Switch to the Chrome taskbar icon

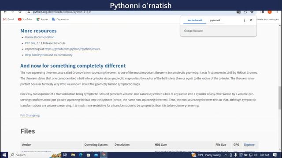tap(104, 155)
